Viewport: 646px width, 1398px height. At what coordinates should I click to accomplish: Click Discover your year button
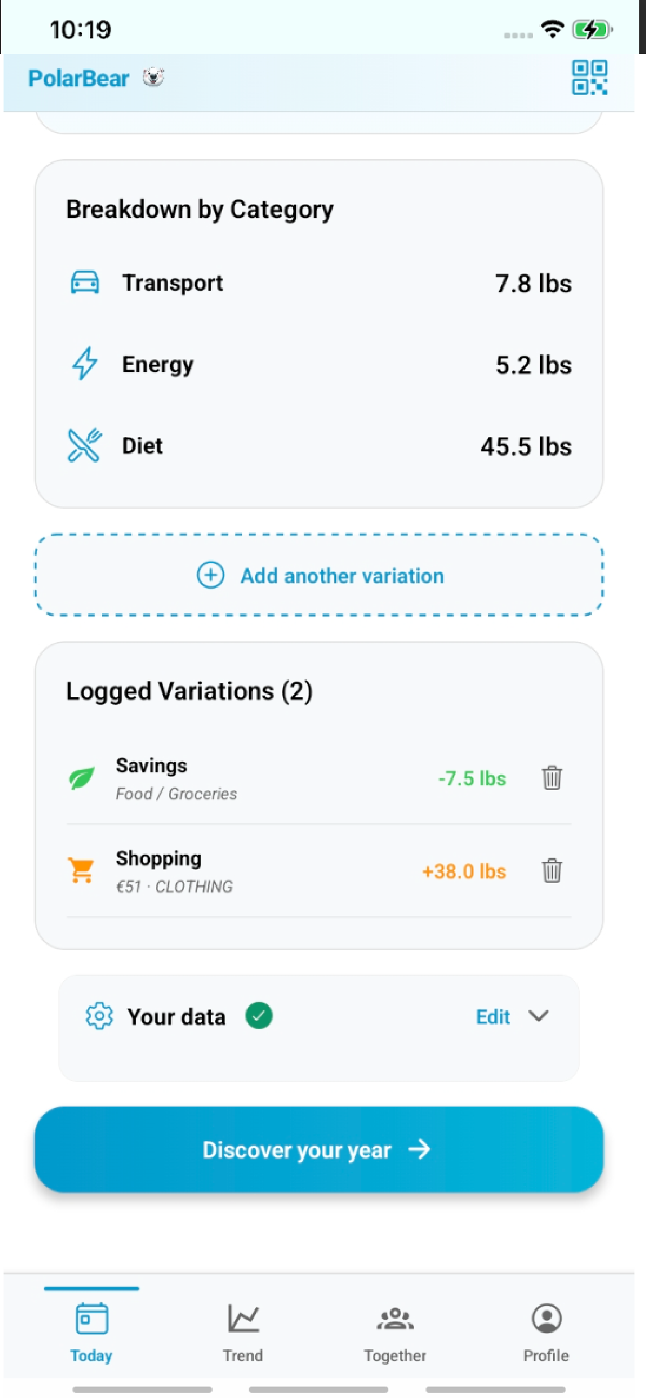(x=319, y=1149)
